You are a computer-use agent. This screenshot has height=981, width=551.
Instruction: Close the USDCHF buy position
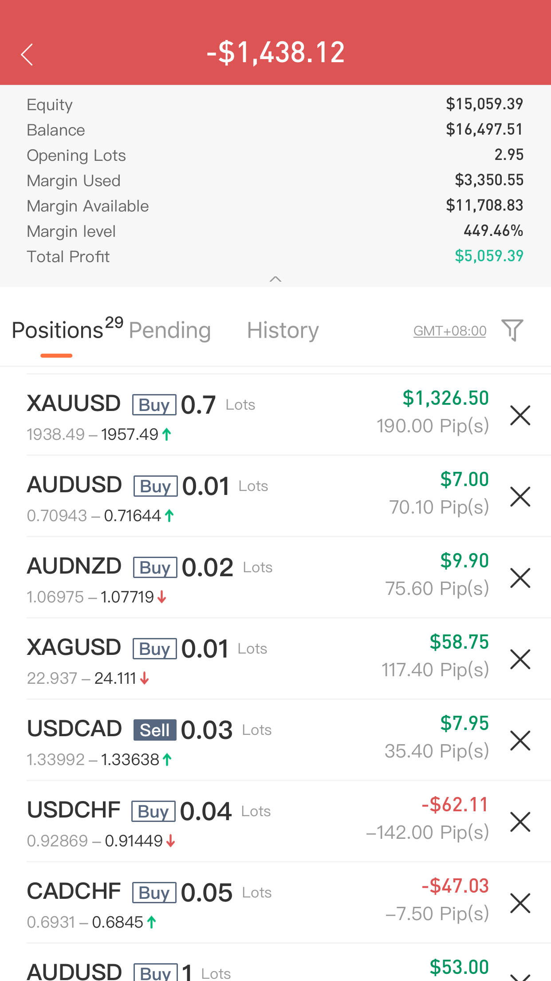(520, 822)
